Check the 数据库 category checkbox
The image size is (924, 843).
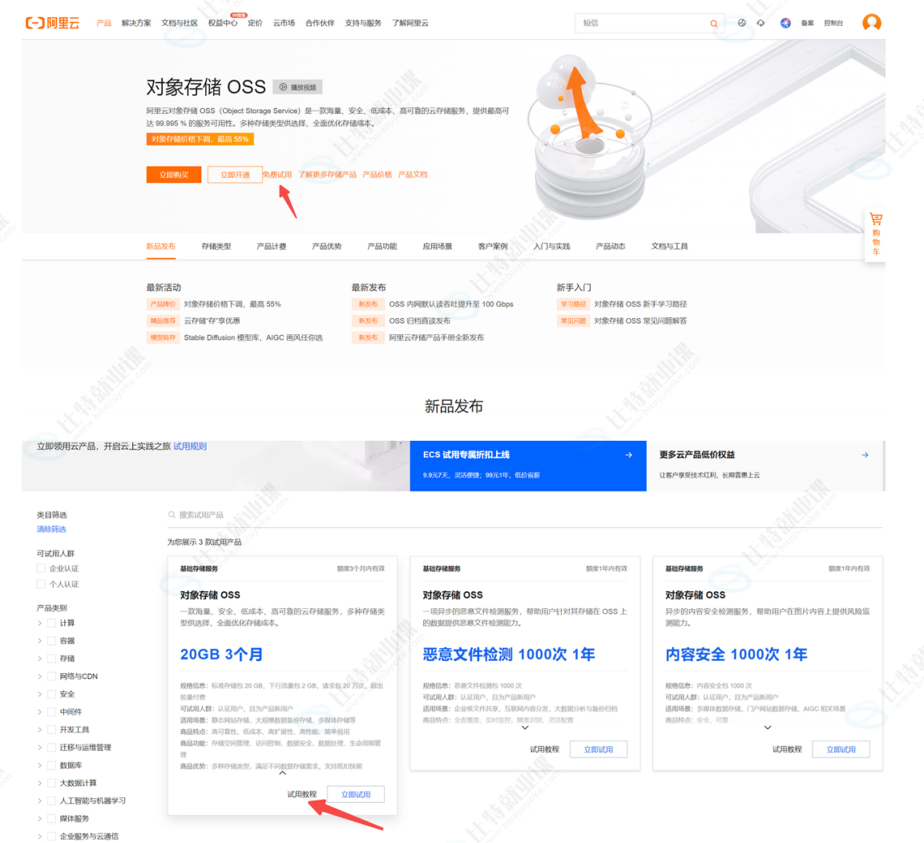tap(52, 765)
